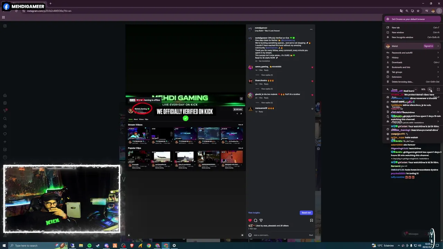View replies under samra_gaming_'s comment
Screen dimensions: 443x249
[x=267, y=75]
